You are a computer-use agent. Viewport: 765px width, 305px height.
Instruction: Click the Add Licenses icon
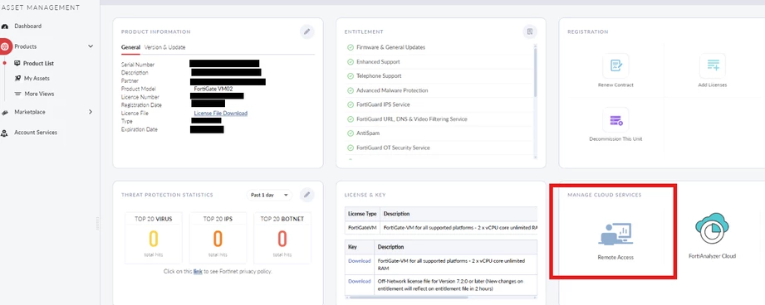pyautogui.click(x=713, y=65)
